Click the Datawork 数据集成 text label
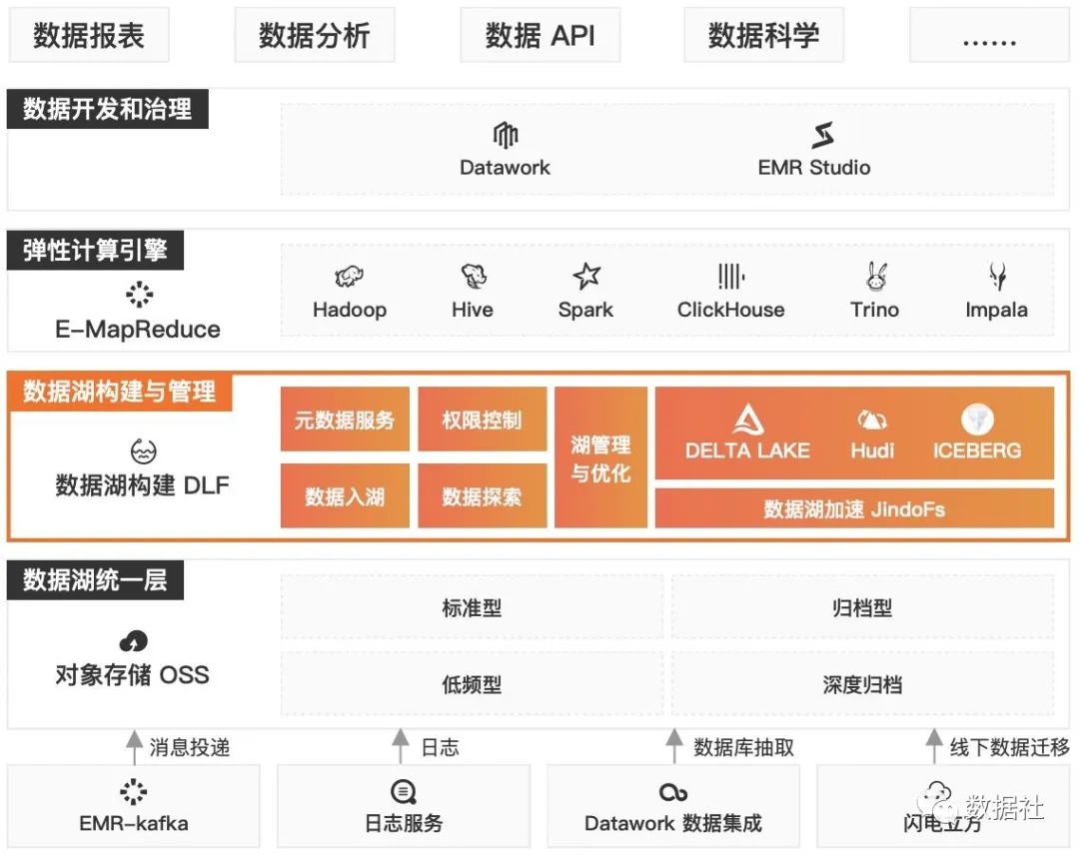The height and width of the screenshot is (855, 1079). (673, 823)
